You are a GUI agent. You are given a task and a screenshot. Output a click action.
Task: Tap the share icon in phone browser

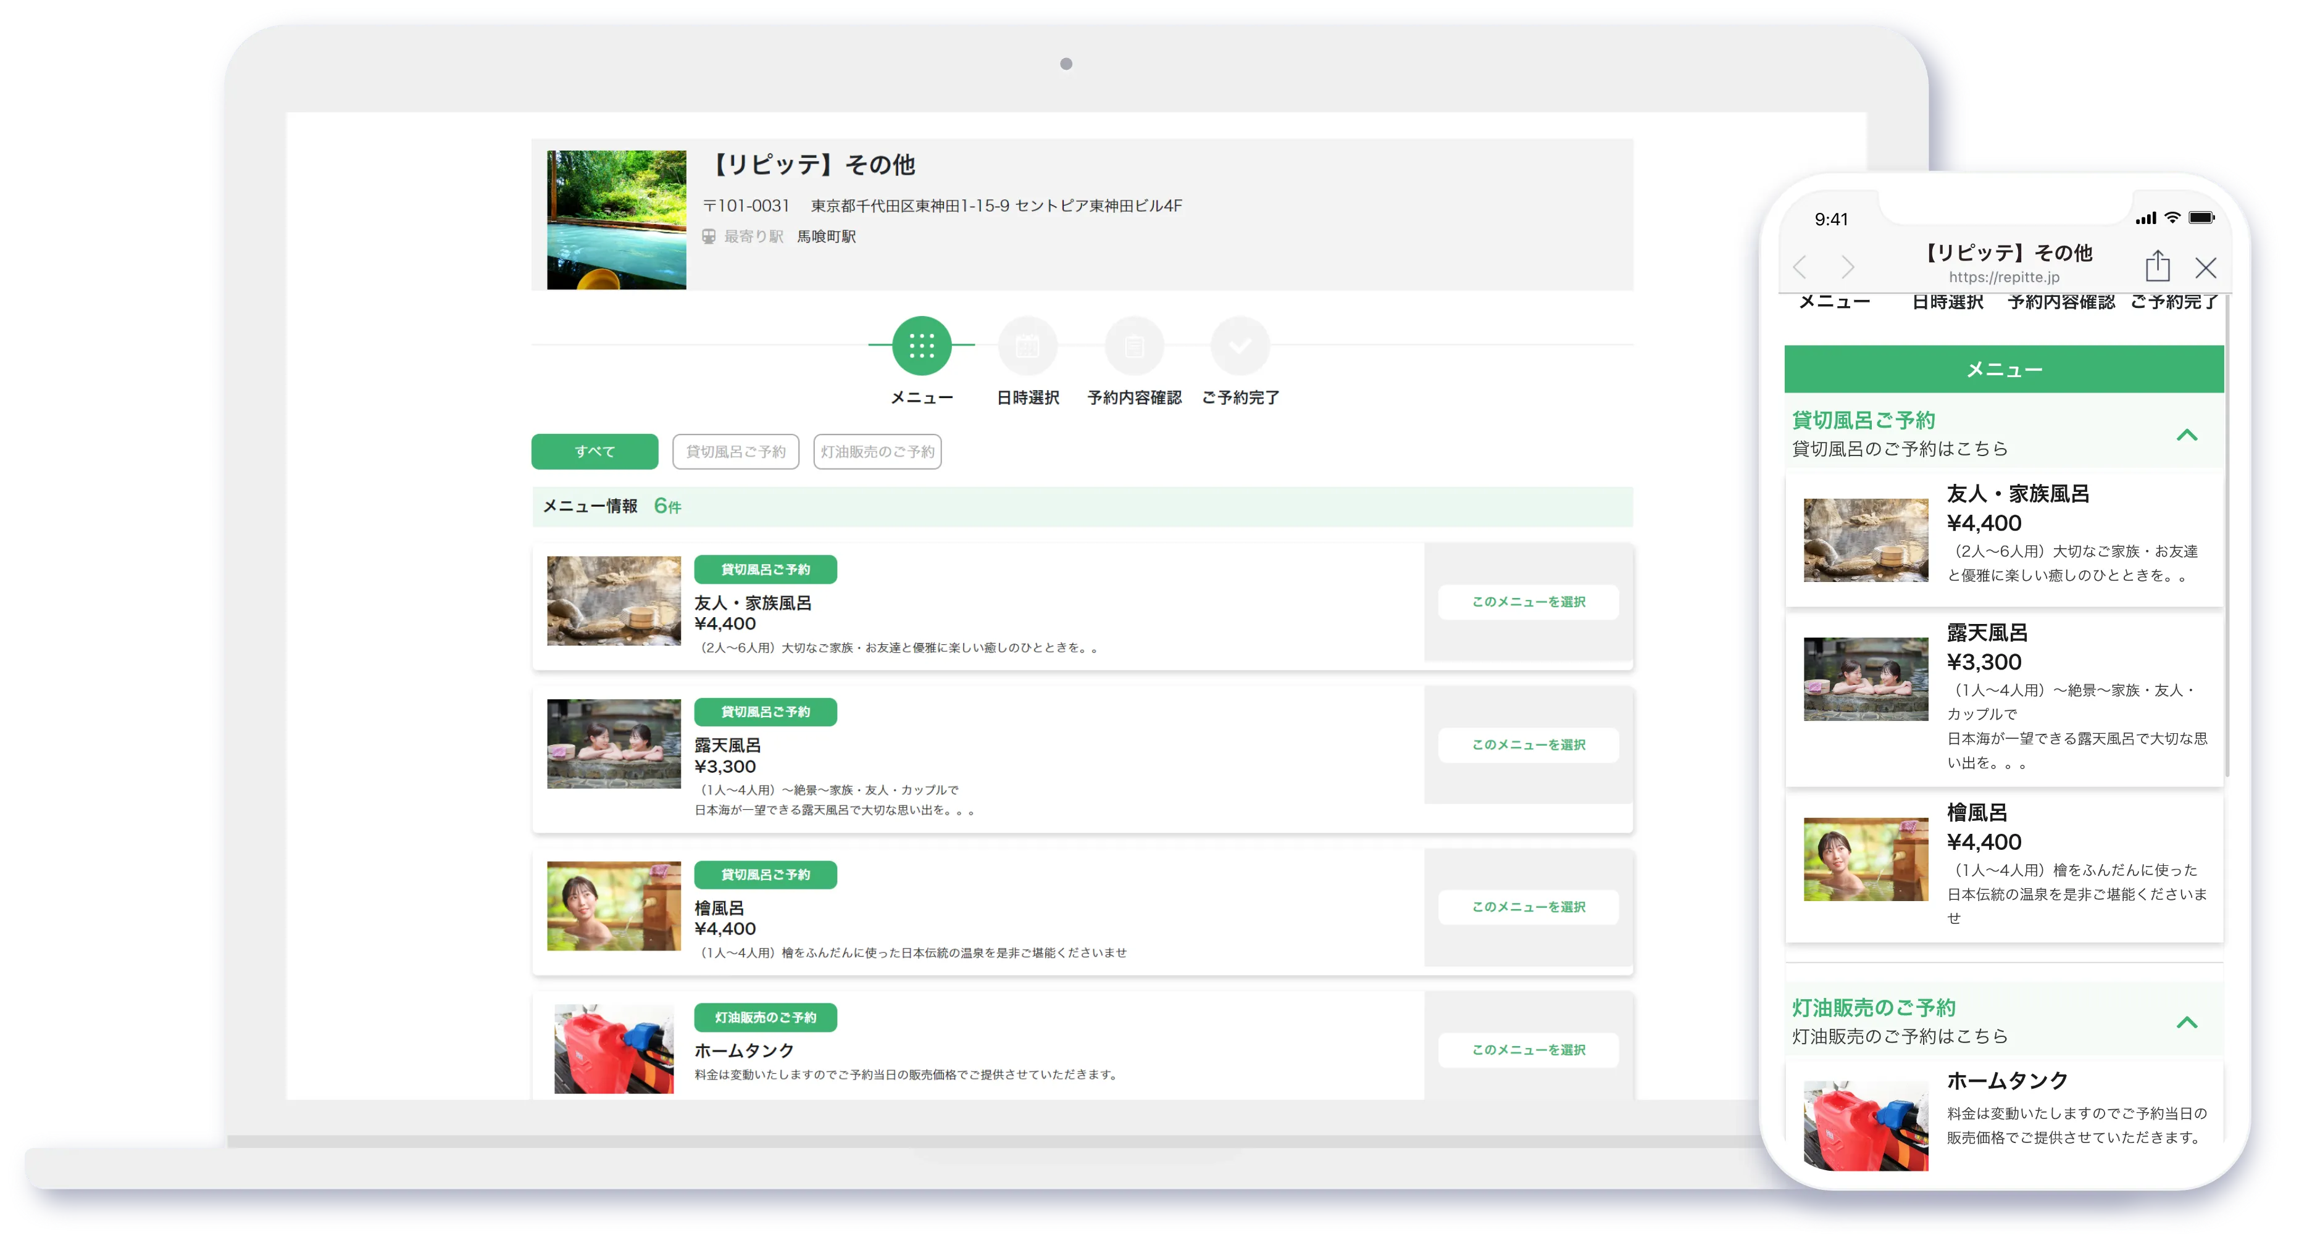point(2157,266)
